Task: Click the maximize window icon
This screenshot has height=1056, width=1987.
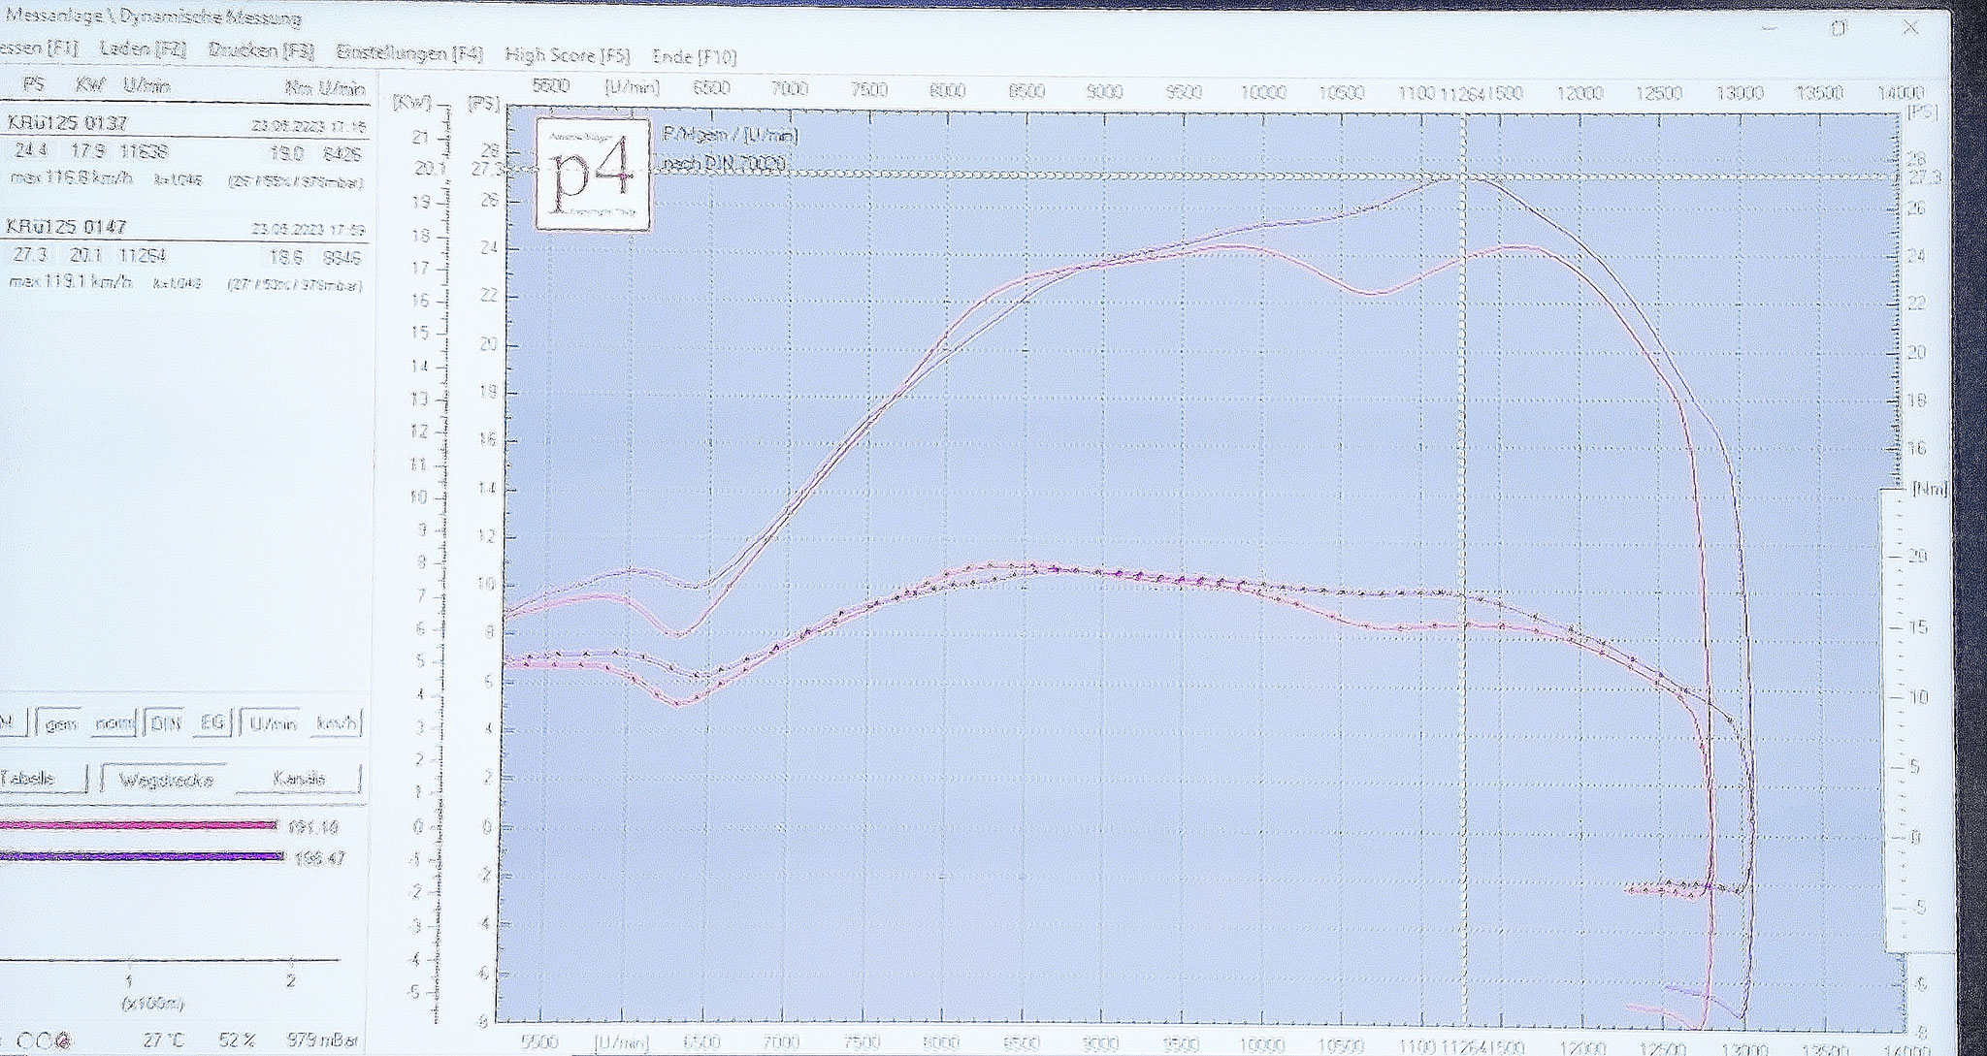Action: pos(1839,29)
